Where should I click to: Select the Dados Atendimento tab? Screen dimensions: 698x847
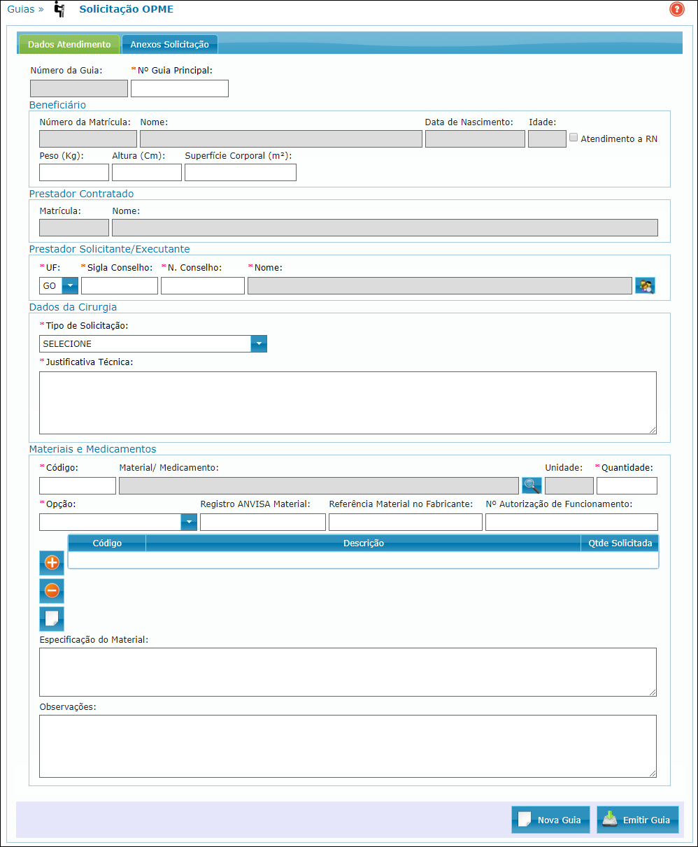point(69,44)
